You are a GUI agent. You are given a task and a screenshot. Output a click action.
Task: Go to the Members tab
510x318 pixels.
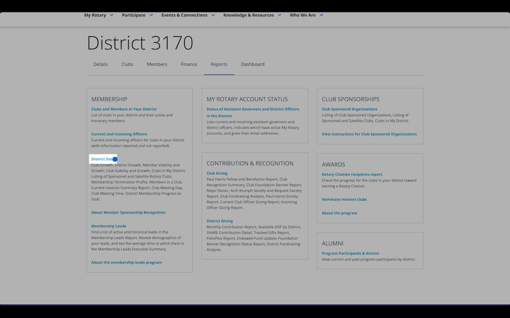click(x=157, y=64)
